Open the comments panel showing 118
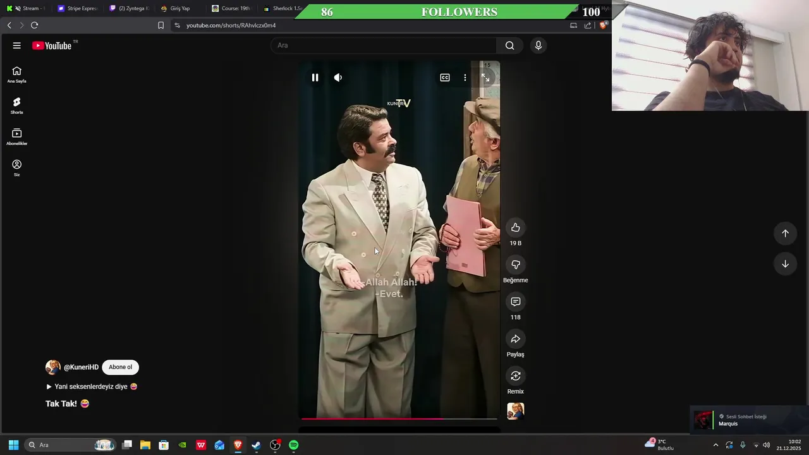This screenshot has width=809, height=455. 516,302
